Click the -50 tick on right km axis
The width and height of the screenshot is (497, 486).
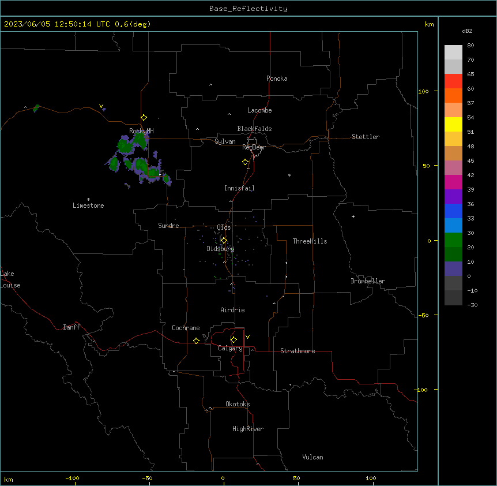(423, 315)
